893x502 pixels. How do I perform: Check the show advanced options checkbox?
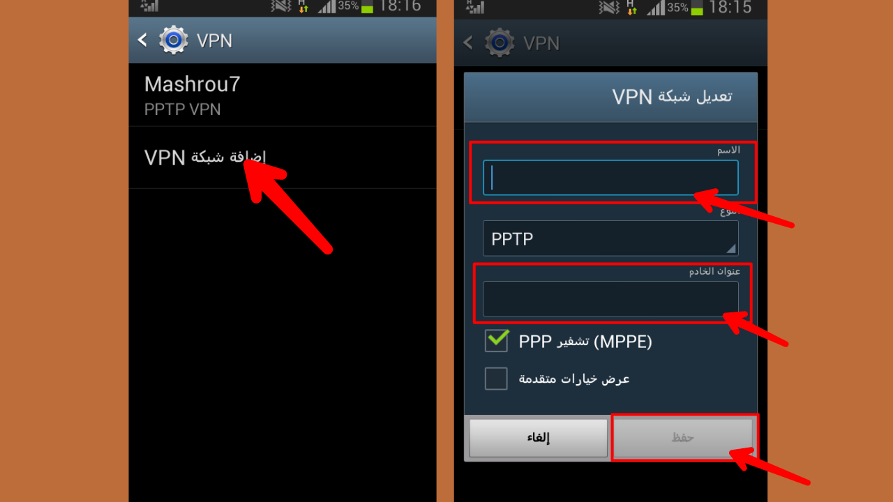[496, 379]
